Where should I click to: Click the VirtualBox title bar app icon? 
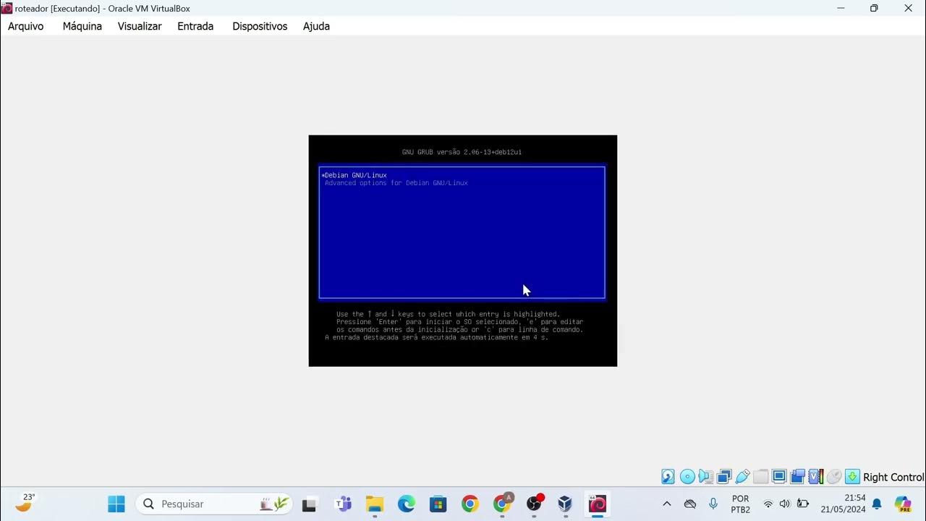pyautogui.click(x=7, y=9)
